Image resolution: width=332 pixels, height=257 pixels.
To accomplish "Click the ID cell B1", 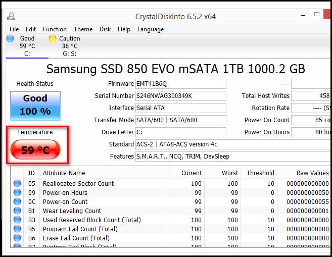I will (32, 211).
